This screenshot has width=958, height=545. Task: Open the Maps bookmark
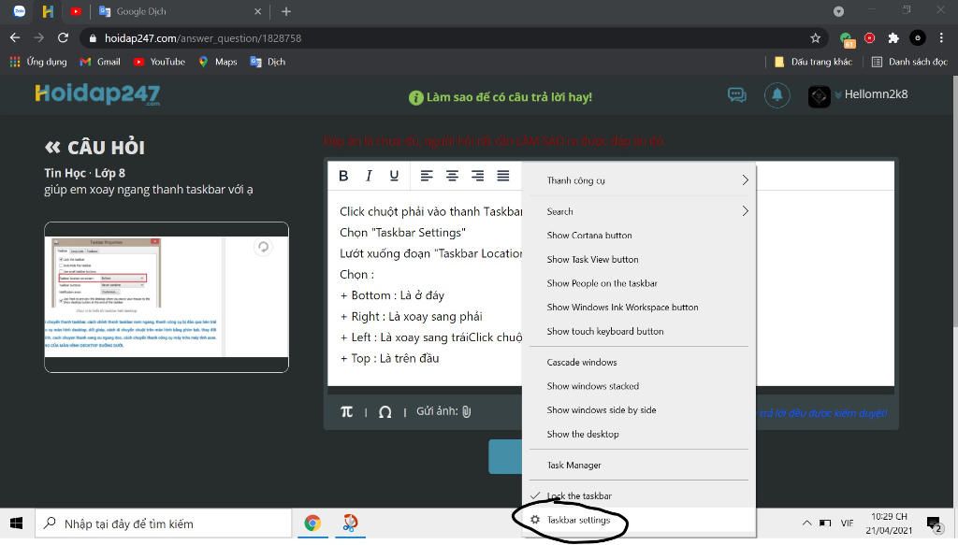pyautogui.click(x=217, y=62)
